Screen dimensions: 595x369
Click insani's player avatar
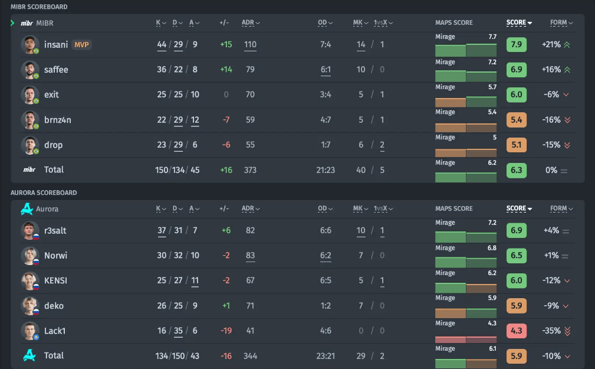[x=29, y=44]
